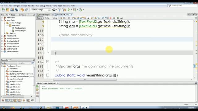The height and width of the screenshot is (111, 198).
Task: Open the Tools menu
Action: [60, 6]
